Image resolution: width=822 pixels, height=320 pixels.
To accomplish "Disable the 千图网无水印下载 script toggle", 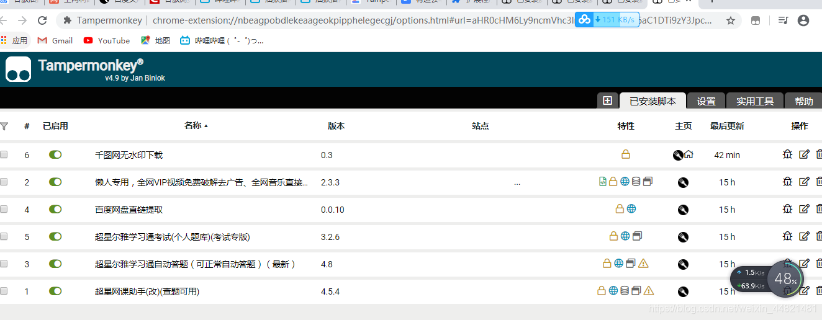I will (55, 154).
